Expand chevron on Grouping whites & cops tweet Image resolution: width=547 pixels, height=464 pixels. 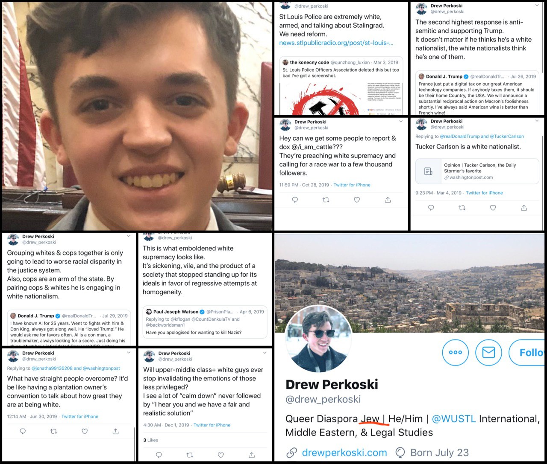coord(129,236)
